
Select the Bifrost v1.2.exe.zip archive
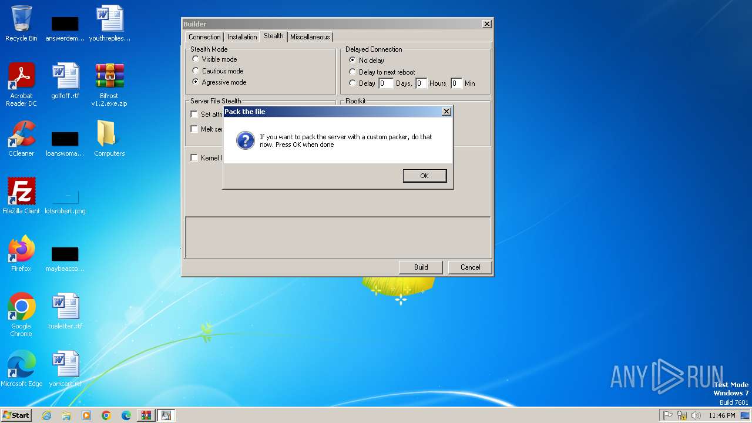(x=109, y=85)
